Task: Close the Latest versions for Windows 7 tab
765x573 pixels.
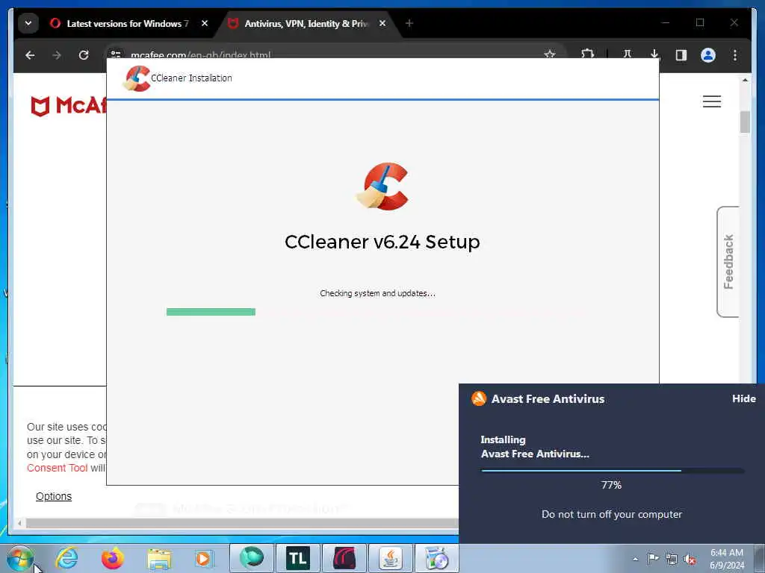Action: 205,23
